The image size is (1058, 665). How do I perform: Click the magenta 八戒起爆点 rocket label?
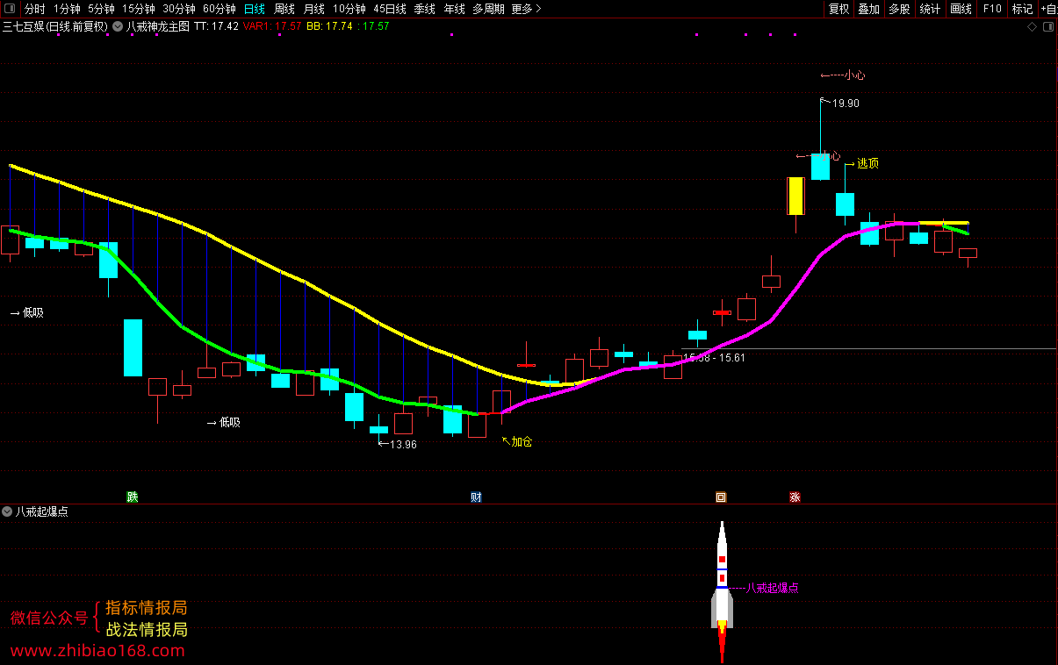772,588
